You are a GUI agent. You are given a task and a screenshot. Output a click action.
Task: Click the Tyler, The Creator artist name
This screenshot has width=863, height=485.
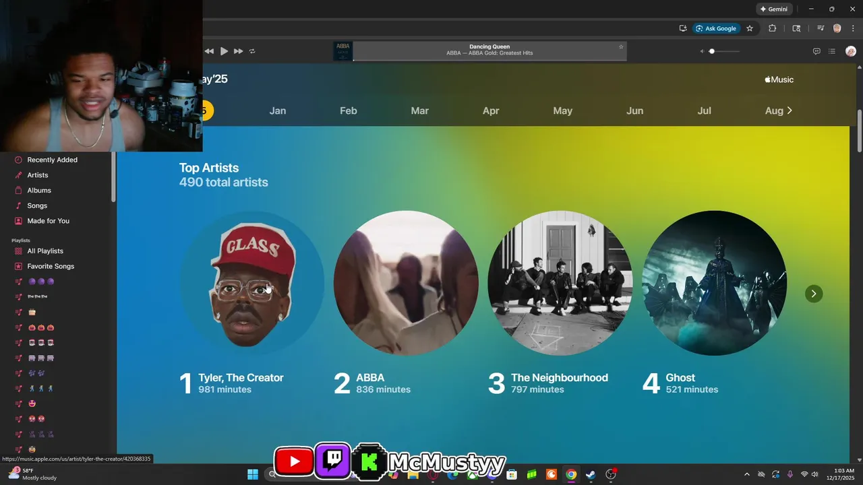241,378
